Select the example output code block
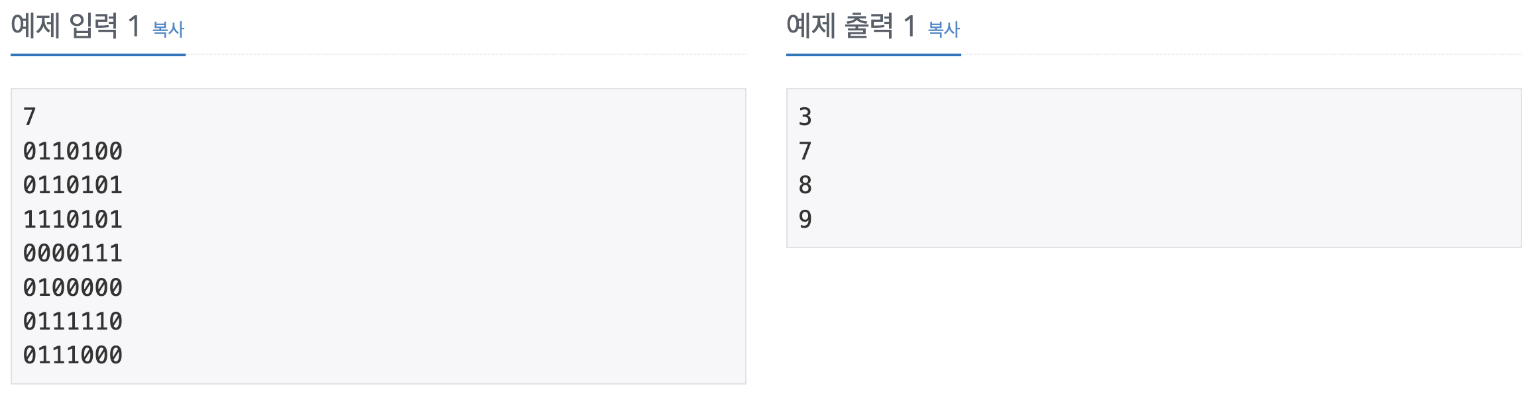1538x409 pixels. click(1153, 169)
